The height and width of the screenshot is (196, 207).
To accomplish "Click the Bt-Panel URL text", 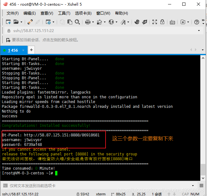I will click(61, 135).
